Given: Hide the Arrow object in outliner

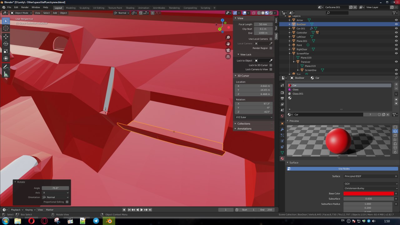Looking at the screenshot, I should pyautogui.click(x=396, y=20).
